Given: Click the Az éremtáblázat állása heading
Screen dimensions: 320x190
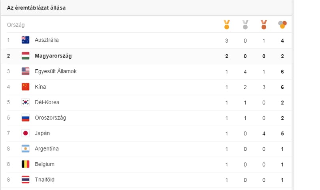Looking at the screenshot, I should tap(36, 8).
